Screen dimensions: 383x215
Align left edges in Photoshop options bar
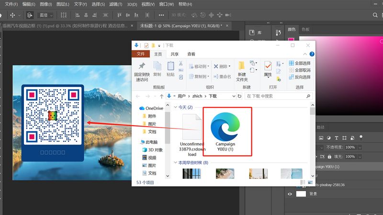click(78, 15)
